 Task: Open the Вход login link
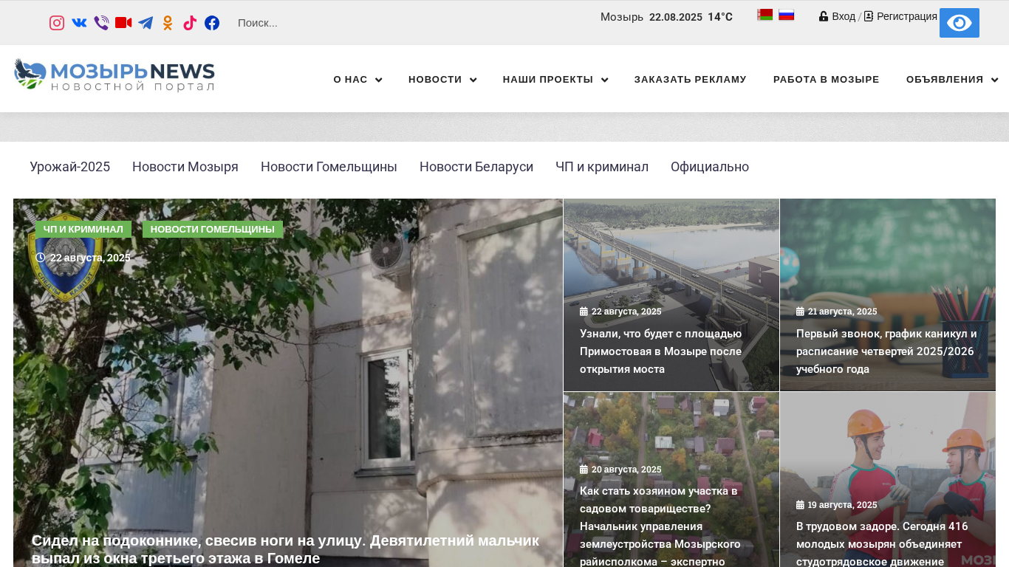838,16
